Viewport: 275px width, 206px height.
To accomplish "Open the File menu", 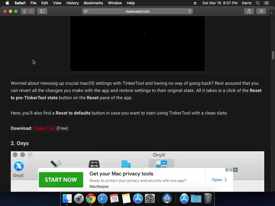I will [33, 3].
